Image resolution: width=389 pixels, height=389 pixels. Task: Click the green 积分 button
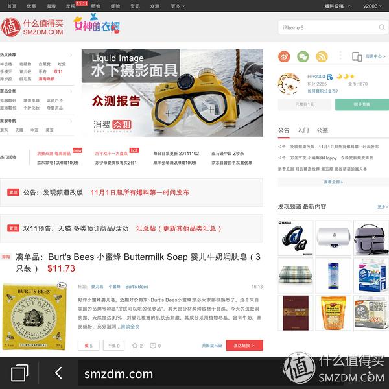pyautogui.click(x=362, y=104)
